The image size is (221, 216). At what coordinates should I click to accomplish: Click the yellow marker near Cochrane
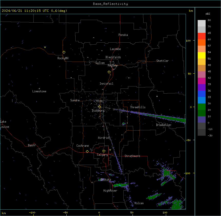(87, 151)
